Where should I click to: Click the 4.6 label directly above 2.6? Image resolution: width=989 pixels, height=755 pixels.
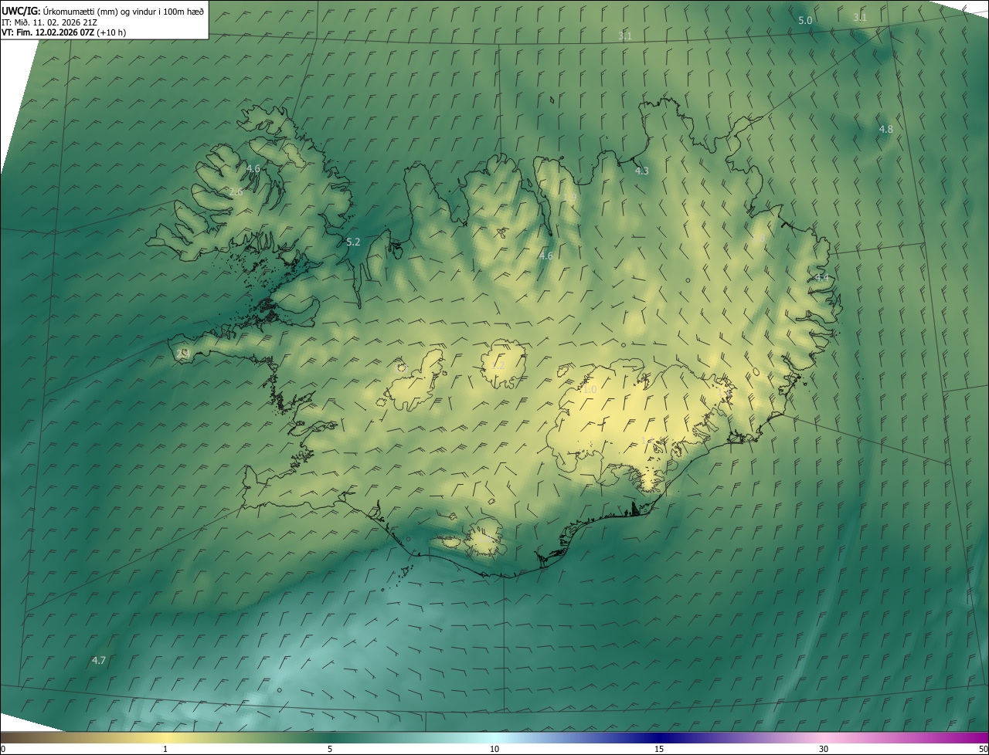pos(253,168)
